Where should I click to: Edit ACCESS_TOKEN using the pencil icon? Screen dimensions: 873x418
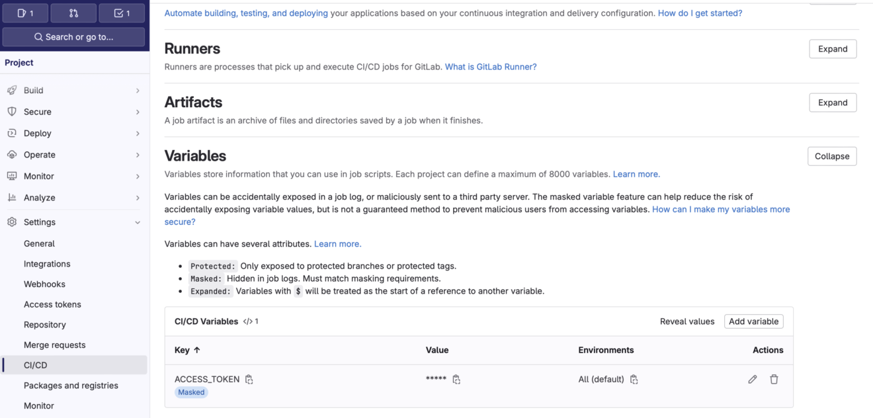point(752,379)
